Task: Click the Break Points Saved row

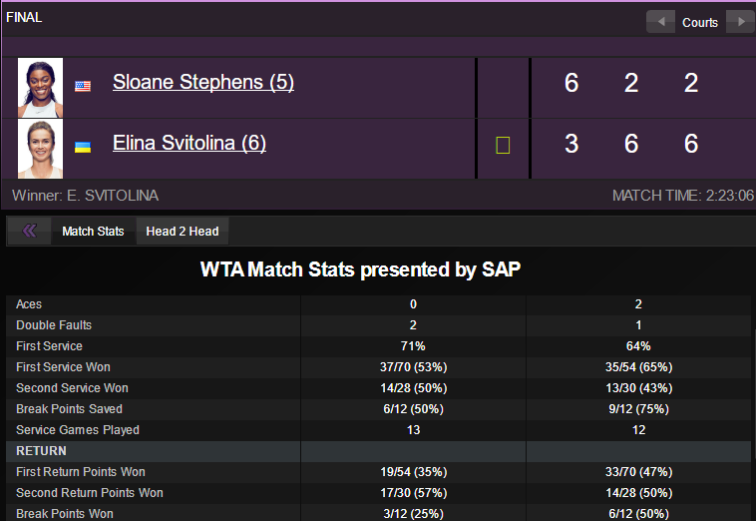Action: click(x=69, y=409)
